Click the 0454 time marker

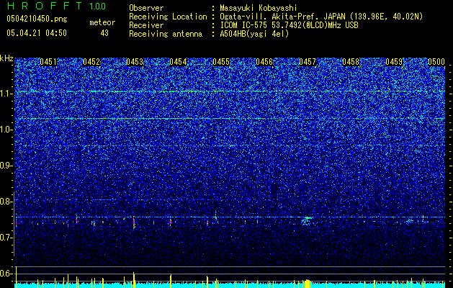click(x=178, y=62)
